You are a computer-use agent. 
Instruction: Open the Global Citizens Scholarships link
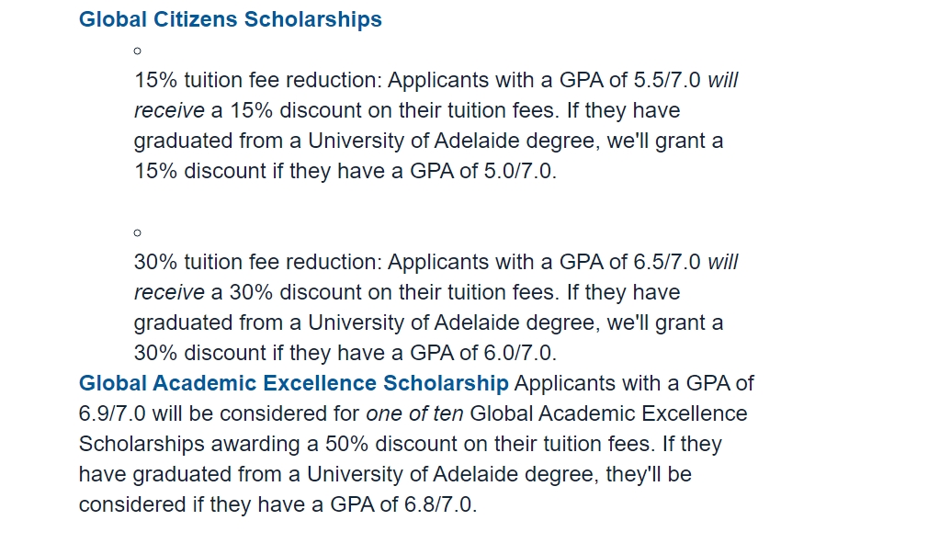tap(231, 19)
